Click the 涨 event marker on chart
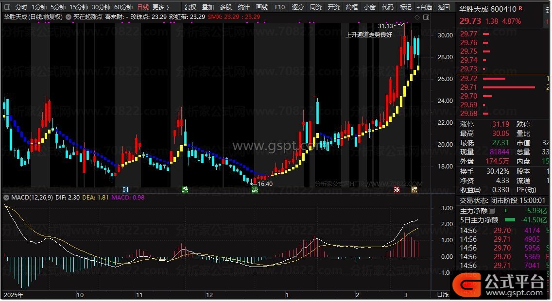This screenshot has height=301, width=552. (x=397, y=189)
